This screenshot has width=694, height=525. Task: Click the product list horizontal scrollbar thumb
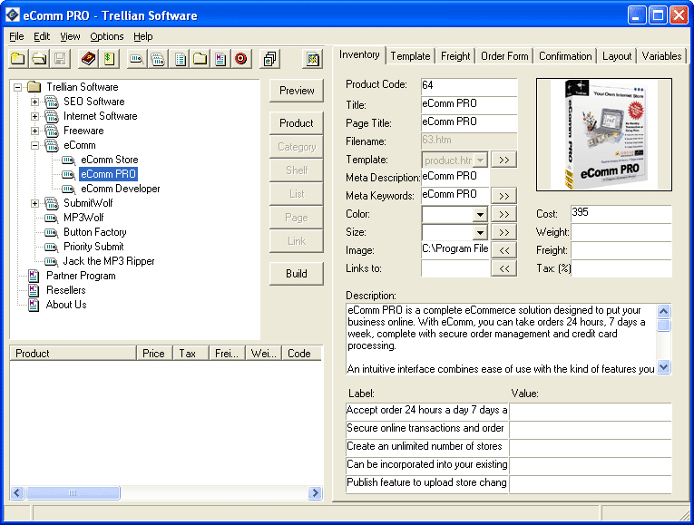pyautogui.click(x=73, y=492)
